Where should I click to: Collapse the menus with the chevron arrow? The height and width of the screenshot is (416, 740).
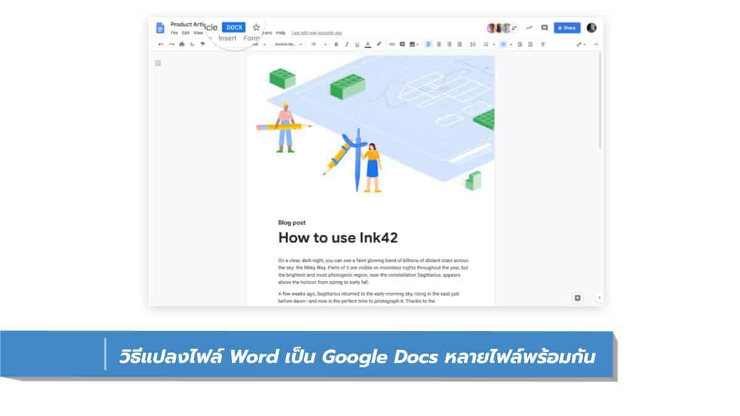(x=596, y=44)
